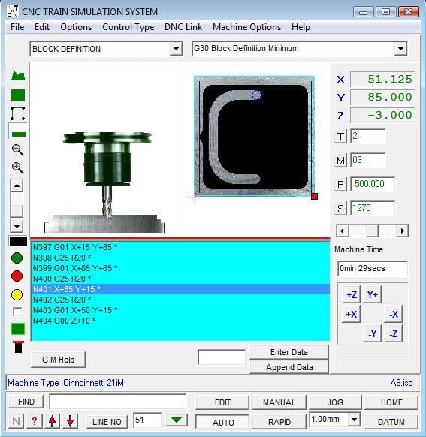This screenshot has height=437, width=426.
Task: Open the 1.00mm jog increment dropdown
Action: [354, 420]
